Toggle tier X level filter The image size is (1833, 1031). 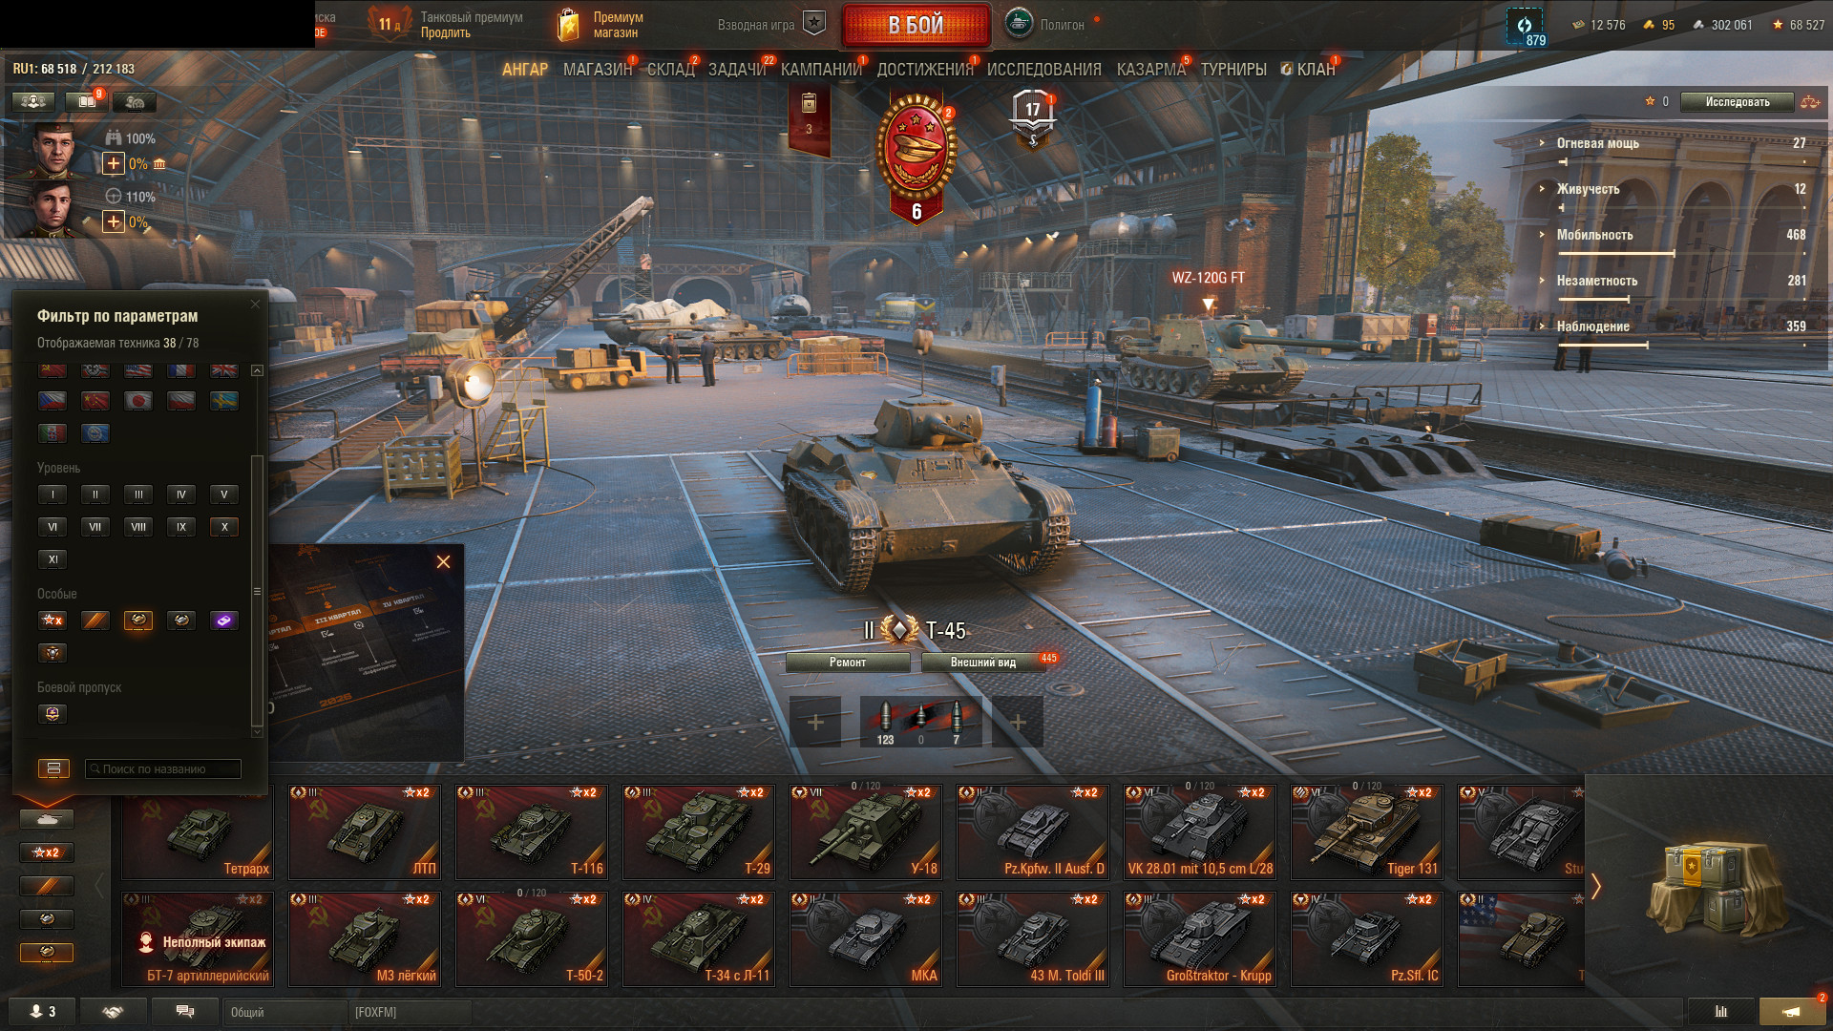coord(224,527)
